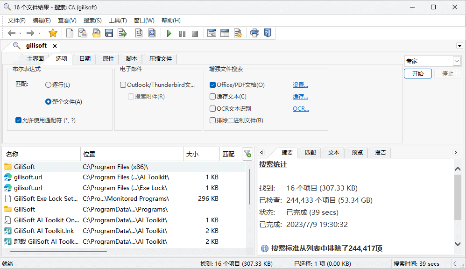Open the back arrow history dropdown
This screenshot has height=269, width=466.
(20, 33)
